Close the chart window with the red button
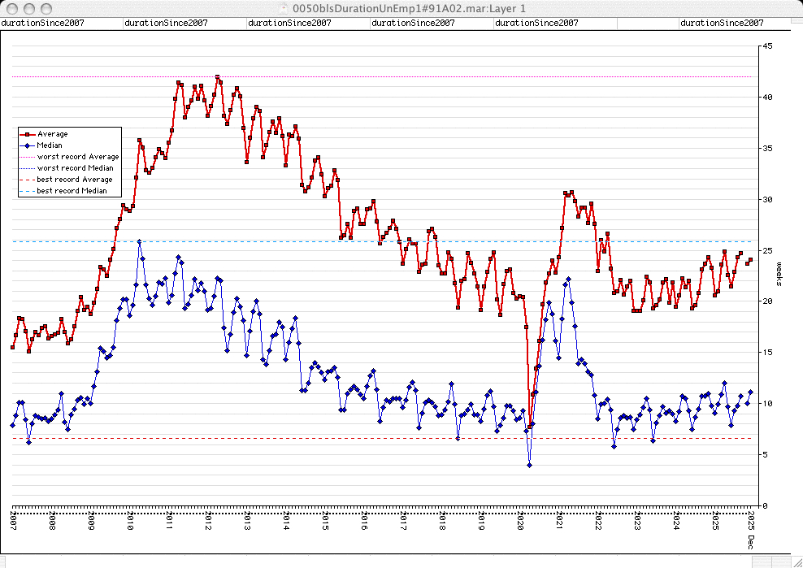This screenshot has height=568, width=803. click(x=10, y=7)
